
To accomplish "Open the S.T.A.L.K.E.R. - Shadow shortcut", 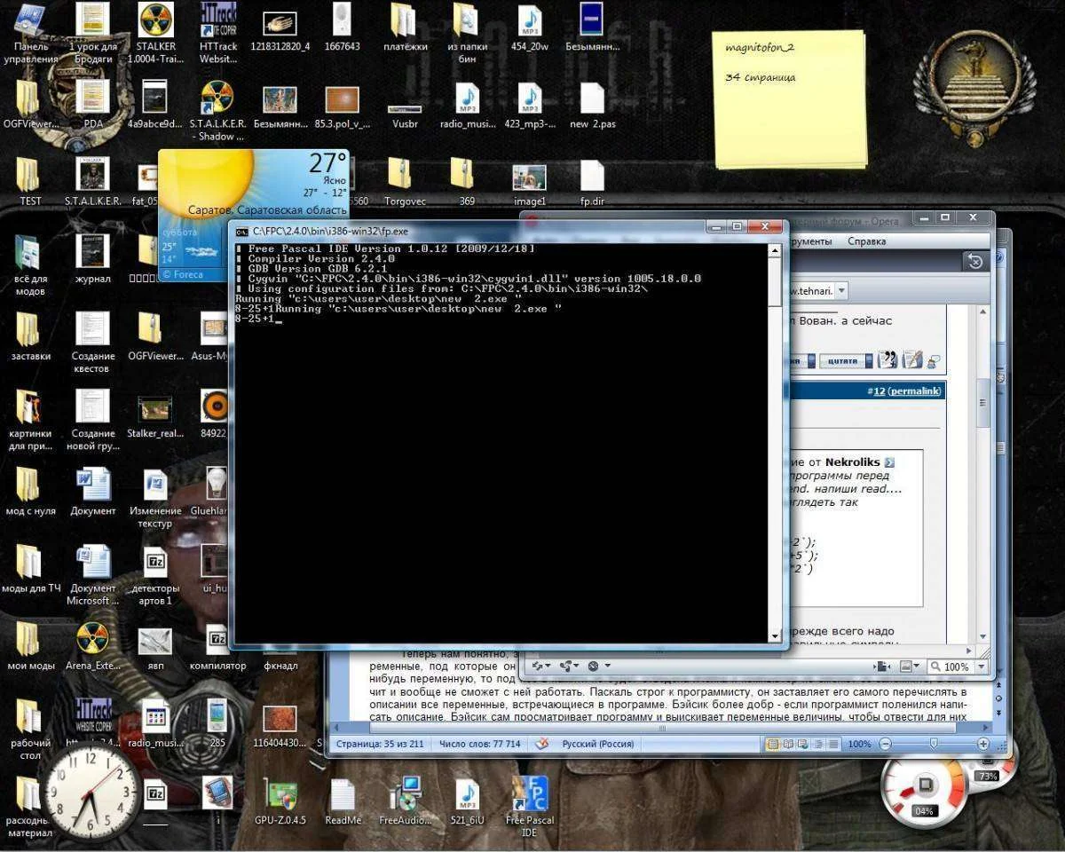I will tap(218, 111).
